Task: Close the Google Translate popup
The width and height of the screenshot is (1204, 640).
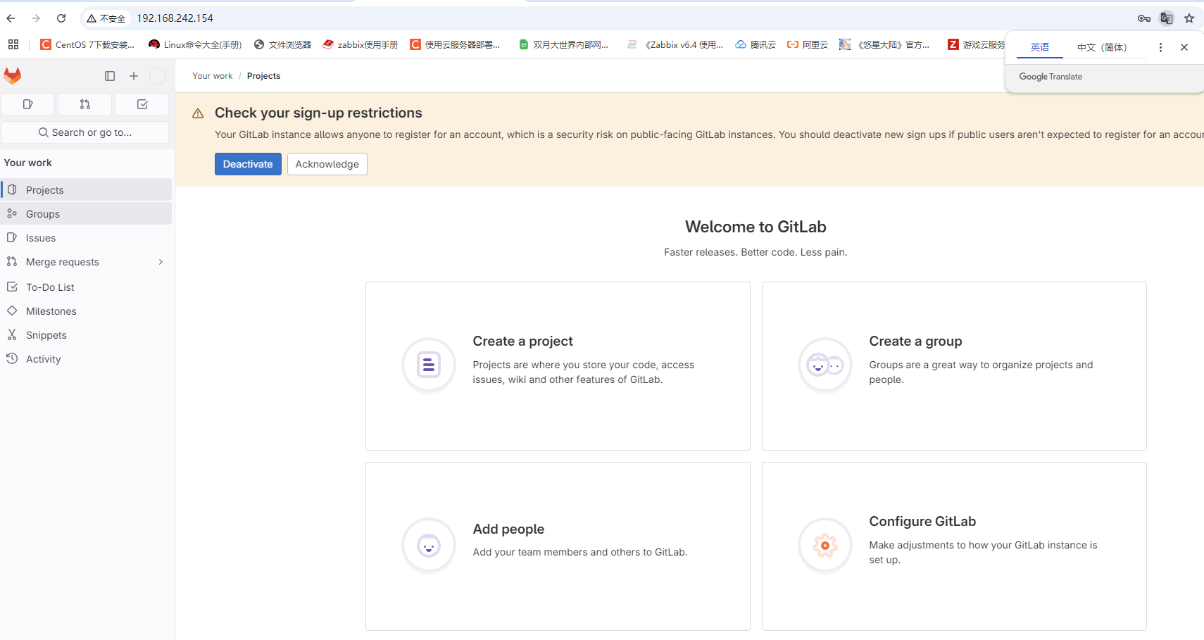Action: click(x=1184, y=47)
